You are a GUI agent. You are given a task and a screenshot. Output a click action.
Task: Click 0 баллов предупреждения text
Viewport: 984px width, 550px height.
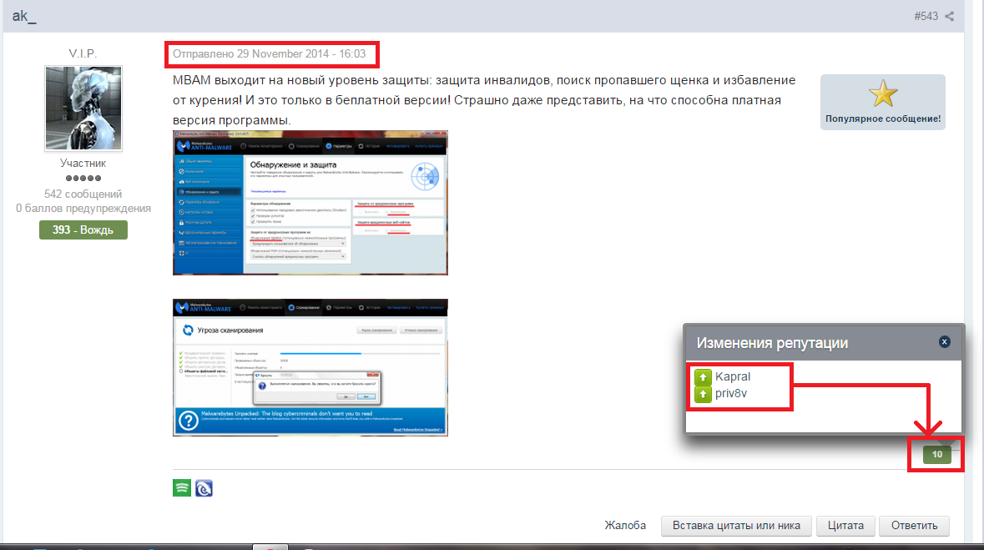click(83, 209)
